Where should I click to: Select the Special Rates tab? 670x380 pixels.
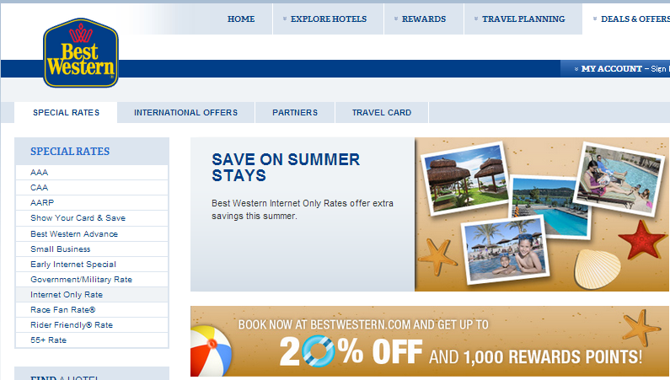pos(66,113)
